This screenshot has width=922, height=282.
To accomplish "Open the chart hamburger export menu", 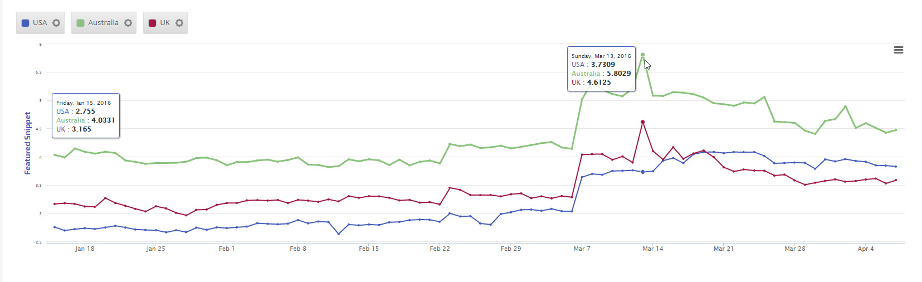I will point(898,50).
